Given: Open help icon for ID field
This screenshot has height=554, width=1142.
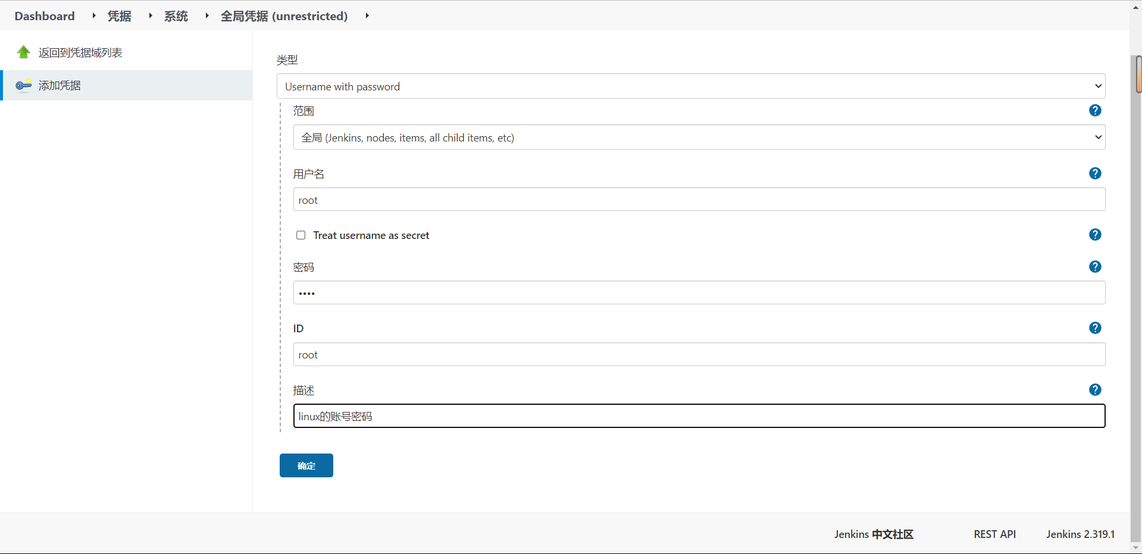Looking at the screenshot, I should (x=1095, y=328).
